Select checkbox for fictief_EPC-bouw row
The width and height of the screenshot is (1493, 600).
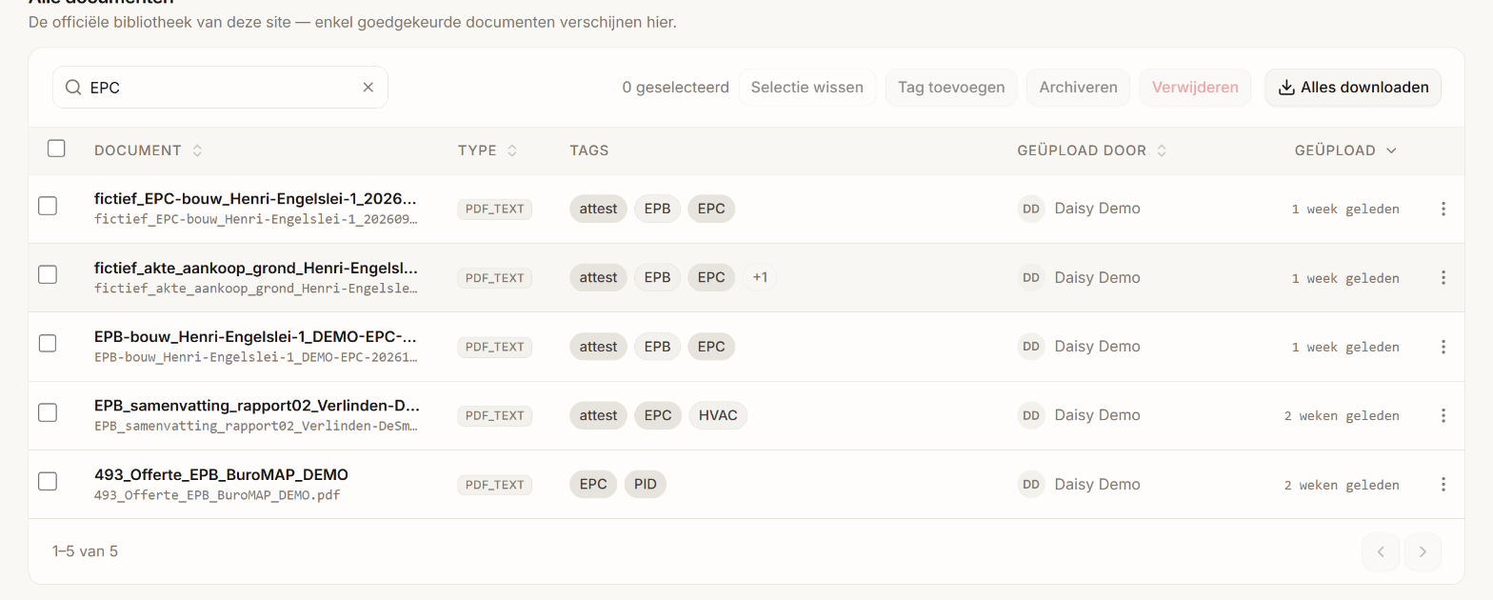pos(48,206)
